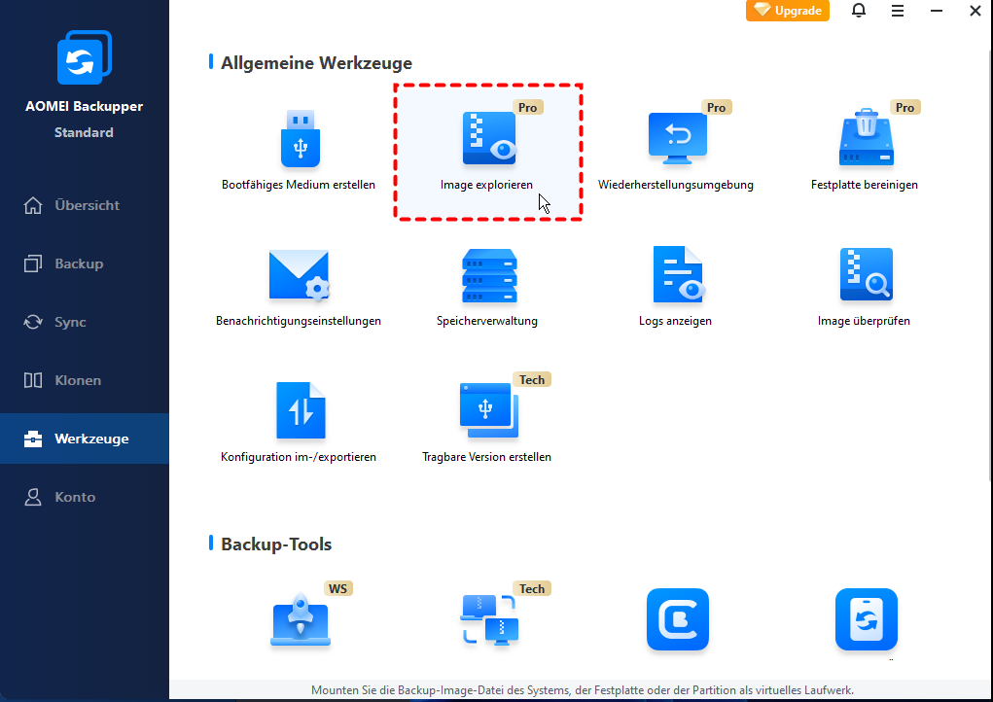
Task: Click the Upgrade button
Action: [787, 11]
